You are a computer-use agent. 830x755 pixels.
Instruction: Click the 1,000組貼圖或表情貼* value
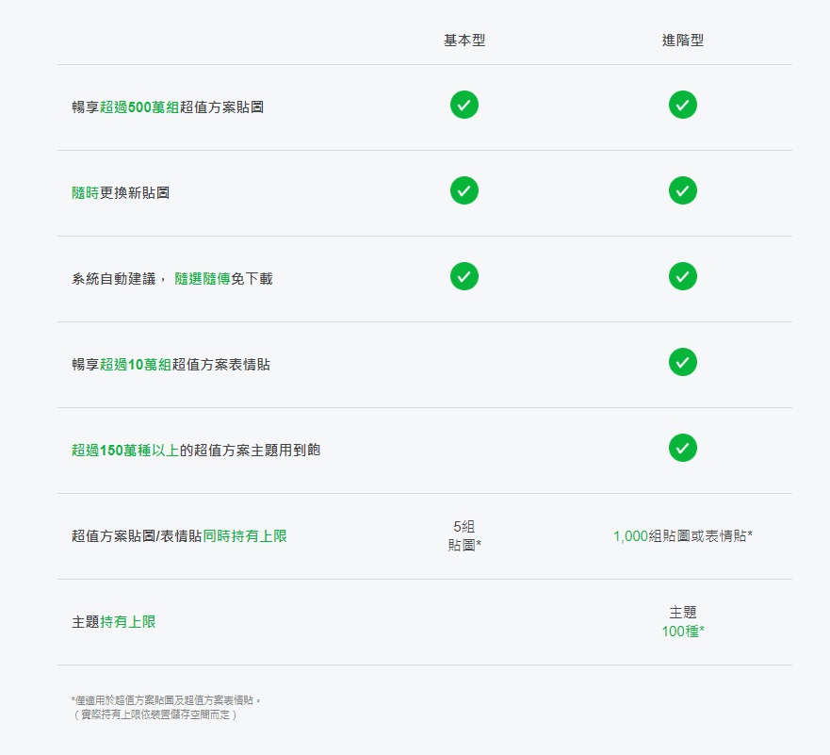pyautogui.click(x=683, y=535)
